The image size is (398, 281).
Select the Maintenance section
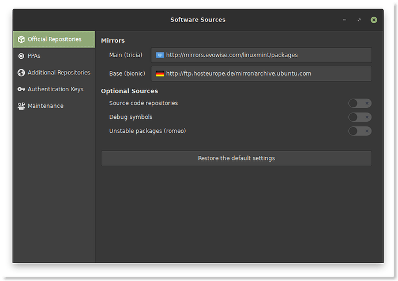coord(46,106)
